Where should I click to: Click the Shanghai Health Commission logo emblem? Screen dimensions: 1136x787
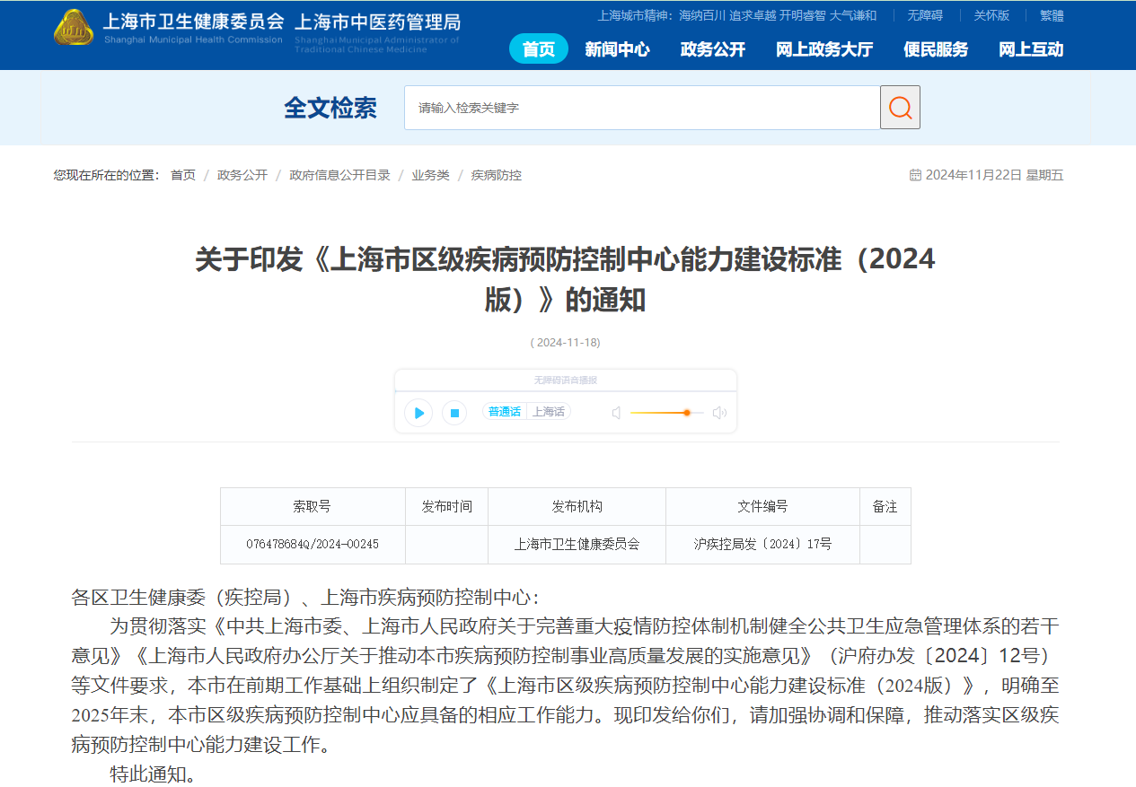tap(73, 27)
